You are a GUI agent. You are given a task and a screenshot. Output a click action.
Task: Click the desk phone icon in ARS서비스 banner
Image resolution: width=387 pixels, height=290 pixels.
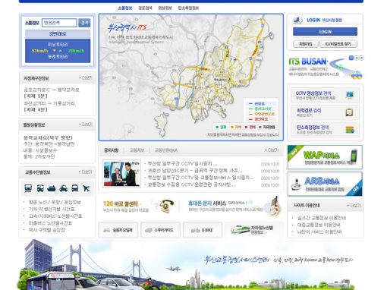[x=296, y=184]
